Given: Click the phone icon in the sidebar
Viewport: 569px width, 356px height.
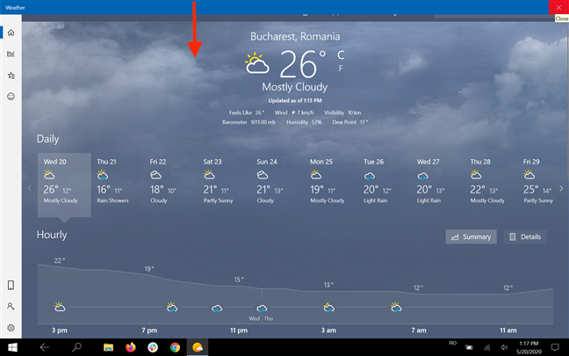Looking at the screenshot, I should point(11,285).
